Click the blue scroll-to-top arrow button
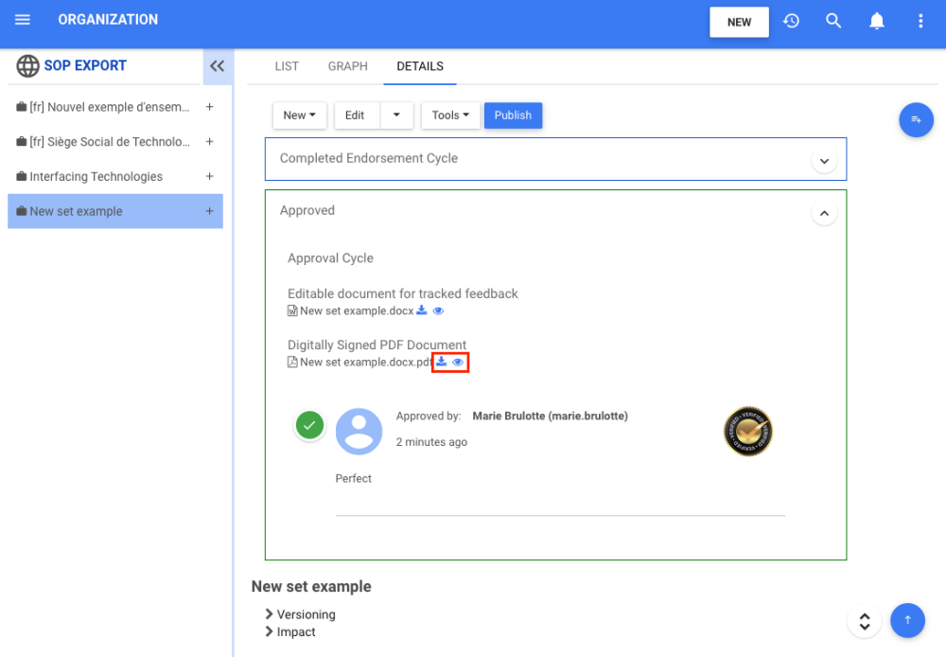Screen dimensions: 946x657 pos(907,620)
